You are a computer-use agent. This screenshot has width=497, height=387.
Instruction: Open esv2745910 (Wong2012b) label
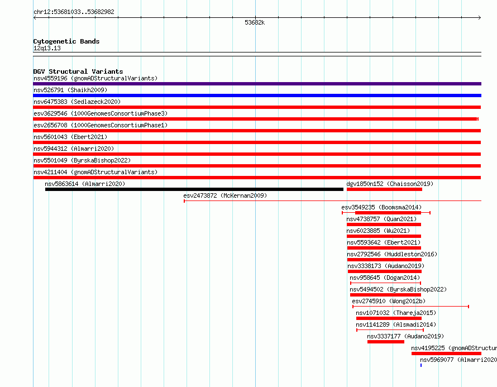389,301
